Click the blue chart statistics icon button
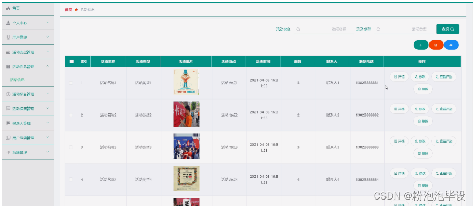This screenshot has height=206, width=474. (x=451, y=45)
